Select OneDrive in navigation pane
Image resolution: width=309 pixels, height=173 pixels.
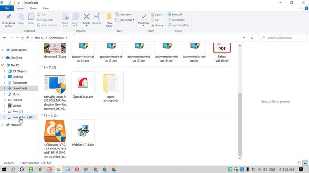[16, 58]
